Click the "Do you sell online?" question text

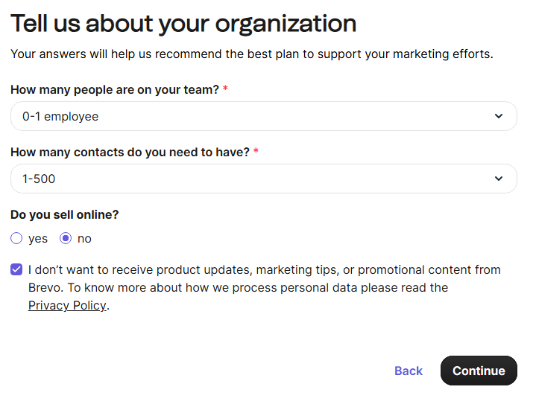[65, 214]
